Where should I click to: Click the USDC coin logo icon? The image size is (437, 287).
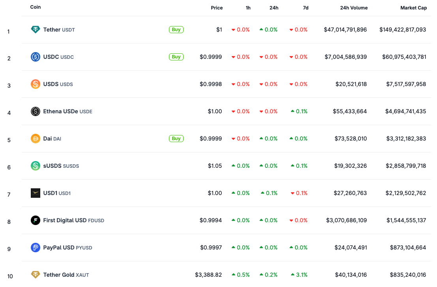tap(36, 57)
